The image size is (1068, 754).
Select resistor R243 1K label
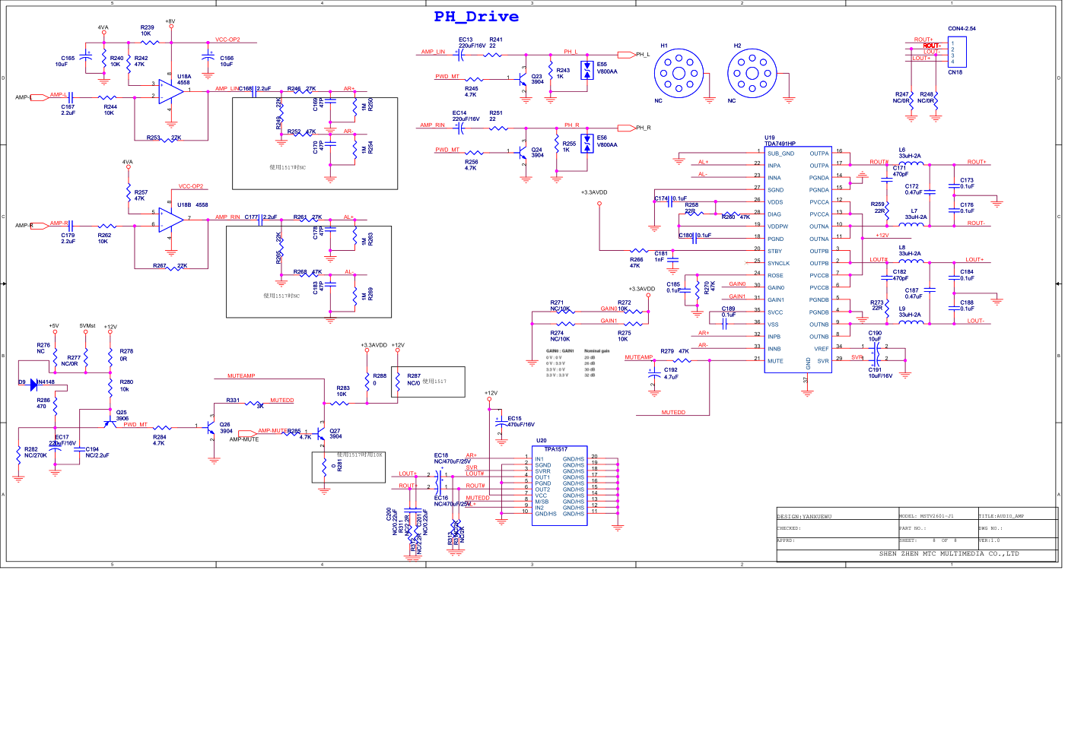click(x=563, y=73)
